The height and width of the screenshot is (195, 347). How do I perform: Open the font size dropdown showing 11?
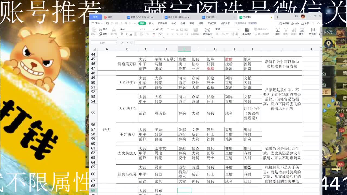pyautogui.click(x=153, y=29)
